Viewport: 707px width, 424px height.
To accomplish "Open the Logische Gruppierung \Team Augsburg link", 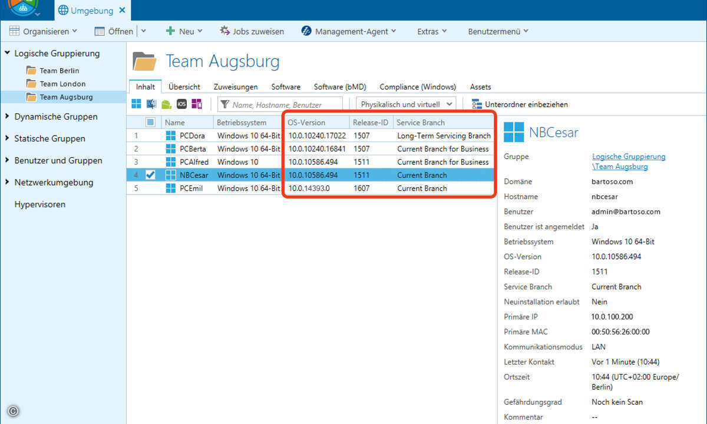I will (629, 161).
